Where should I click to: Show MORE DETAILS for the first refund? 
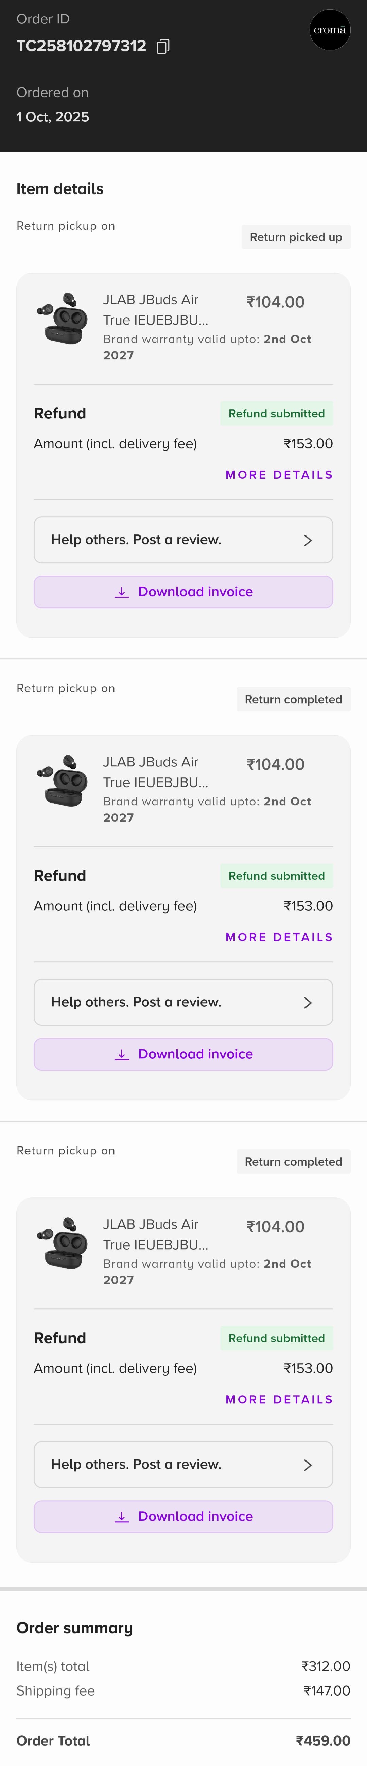point(279,474)
